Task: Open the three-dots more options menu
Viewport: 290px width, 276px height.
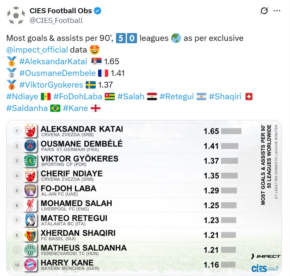Action: (277, 11)
